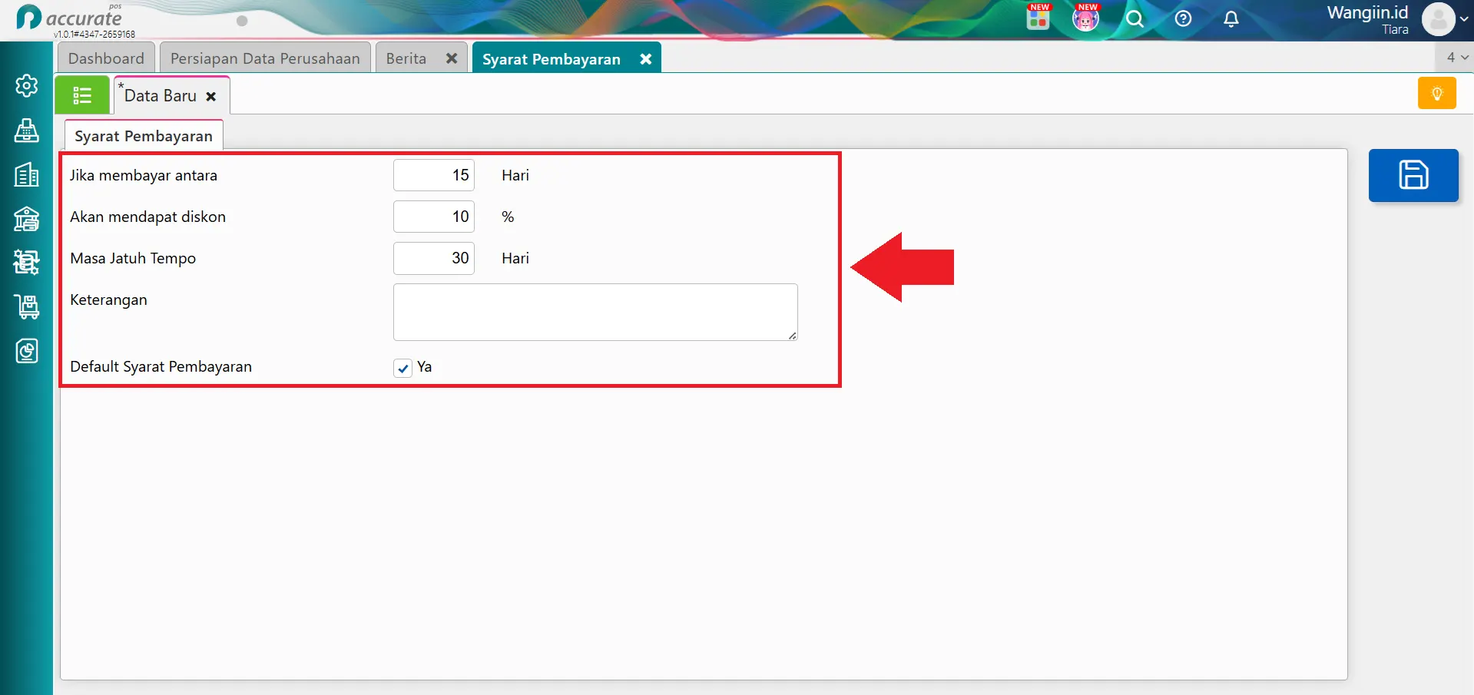This screenshot has height=695, width=1474.
Task: Toggle Default Syarat Pembayaran checkbox
Action: [403, 368]
